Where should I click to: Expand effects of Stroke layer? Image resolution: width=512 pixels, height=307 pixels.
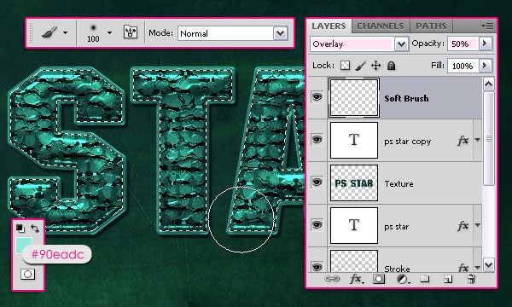coord(477,268)
